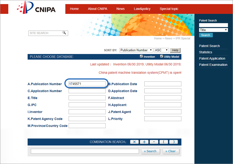Insert the minus (−) combination operator
This screenshot has width=233, height=164.
[x=154, y=142]
